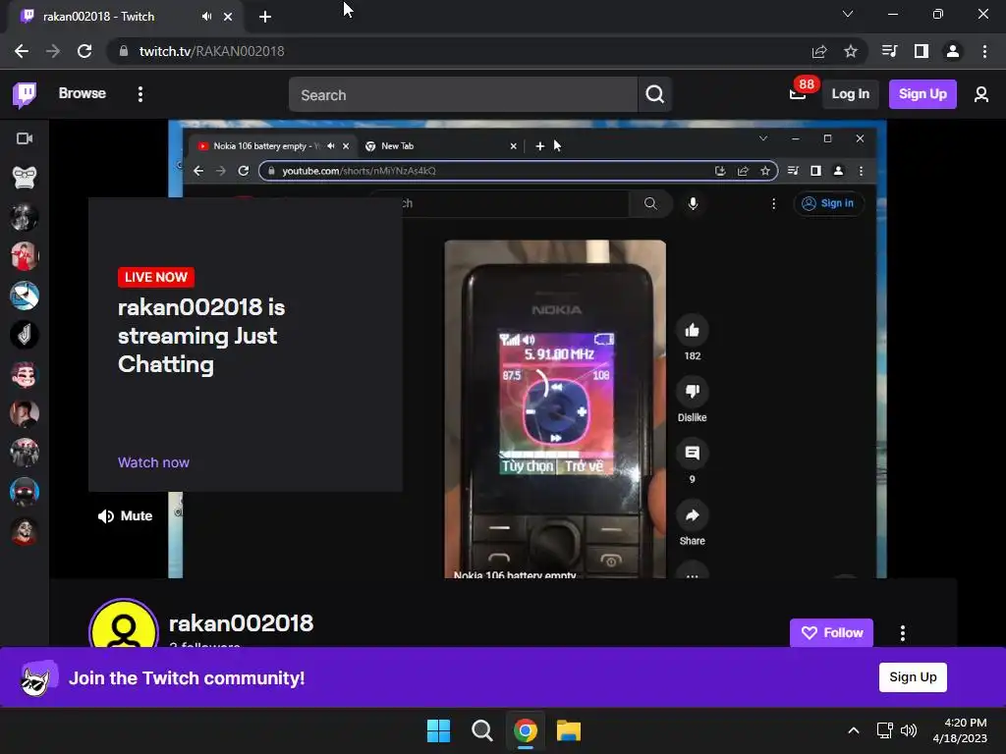Click the Log In button
Image resolution: width=1006 pixels, height=754 pixels.
point(850,94)
